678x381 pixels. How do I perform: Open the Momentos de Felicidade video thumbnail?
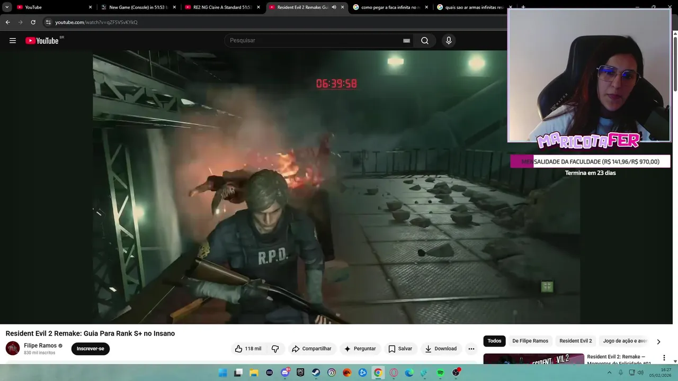coord(534,359)
